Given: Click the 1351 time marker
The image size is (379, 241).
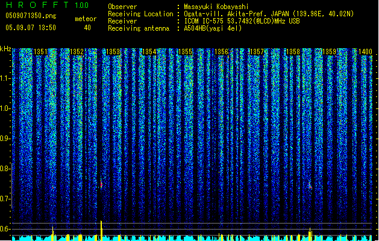Looking at the screenshot, I should pyautogui.click(x=40, y=52).
